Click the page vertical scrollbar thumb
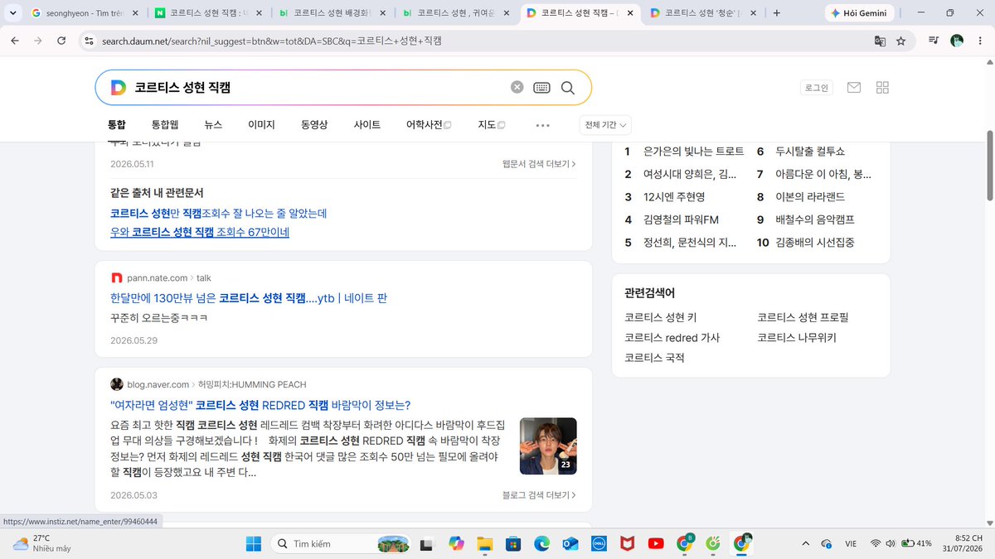The width and height of the screenshot is (995, 559). 989,164
